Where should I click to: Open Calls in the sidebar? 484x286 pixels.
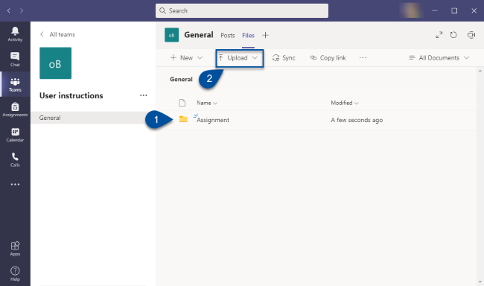point(15,159)
